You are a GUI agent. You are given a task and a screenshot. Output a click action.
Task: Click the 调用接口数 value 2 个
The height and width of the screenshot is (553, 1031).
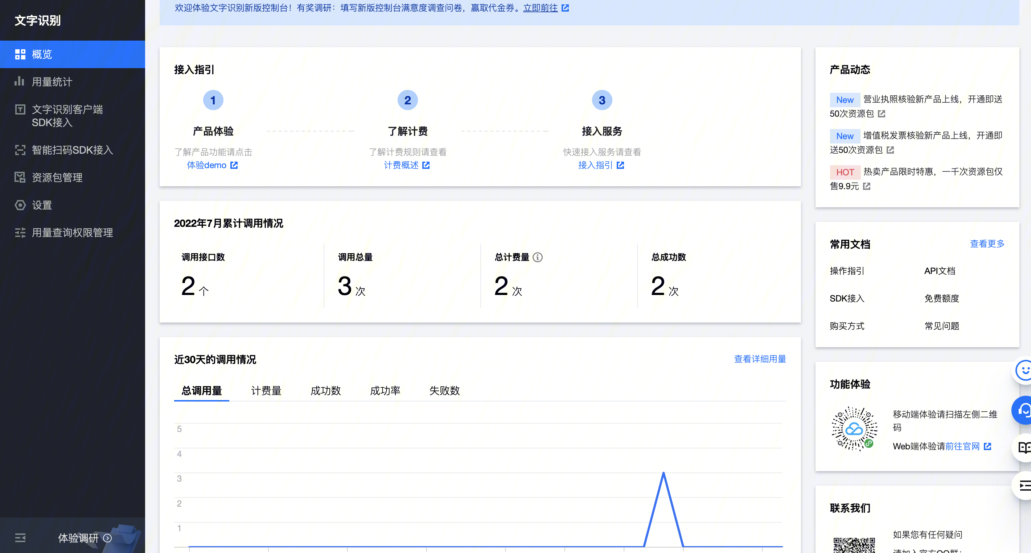point(195,286)
